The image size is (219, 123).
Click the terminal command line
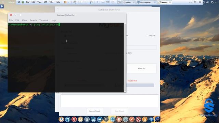34,25
